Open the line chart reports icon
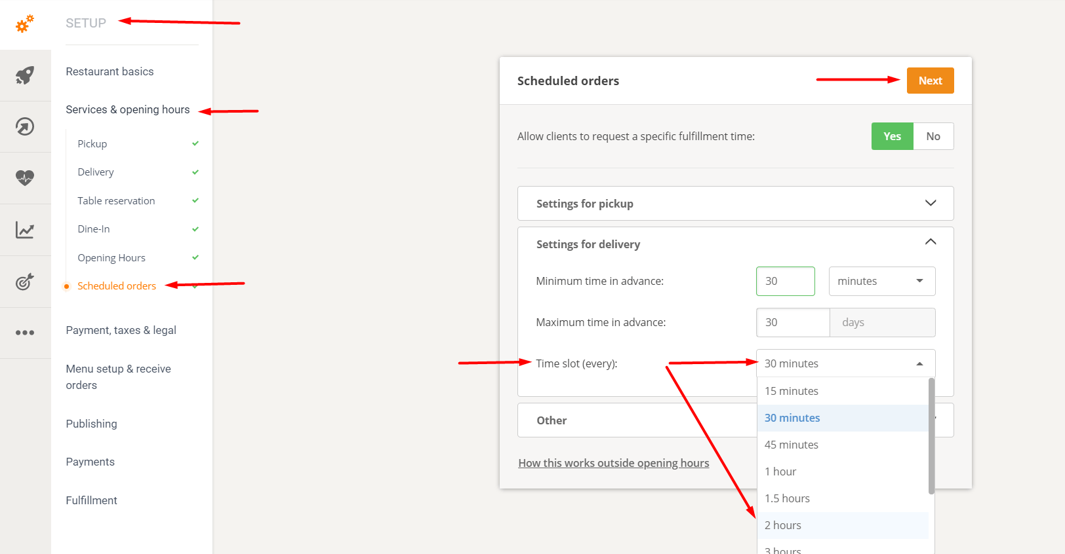The height and width of the screenshot is (554, 1065). pos(25,230)
